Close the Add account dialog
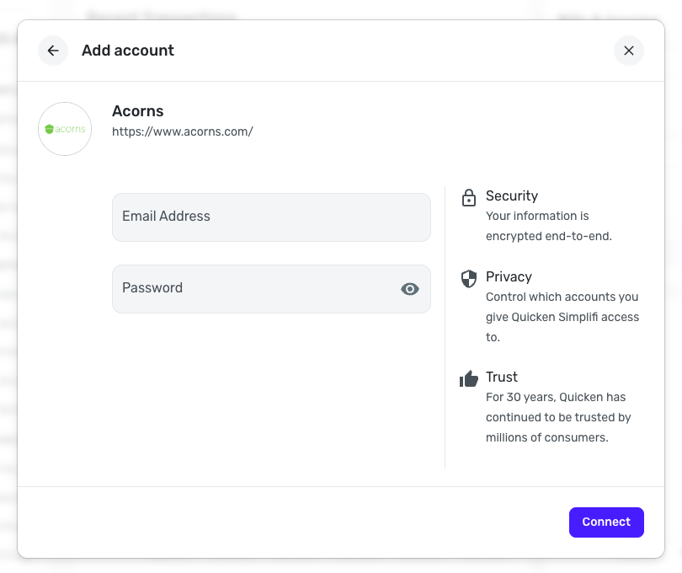The width and height of the screenshot is (682, 573). [x=629, y=51]
